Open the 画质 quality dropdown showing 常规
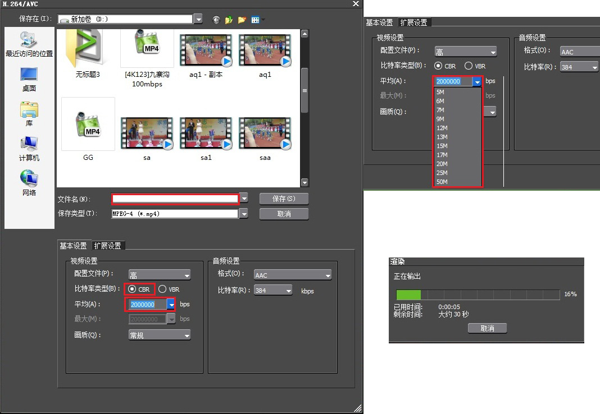Viewport: 600px width, 414px height. [x=160, y=335]
